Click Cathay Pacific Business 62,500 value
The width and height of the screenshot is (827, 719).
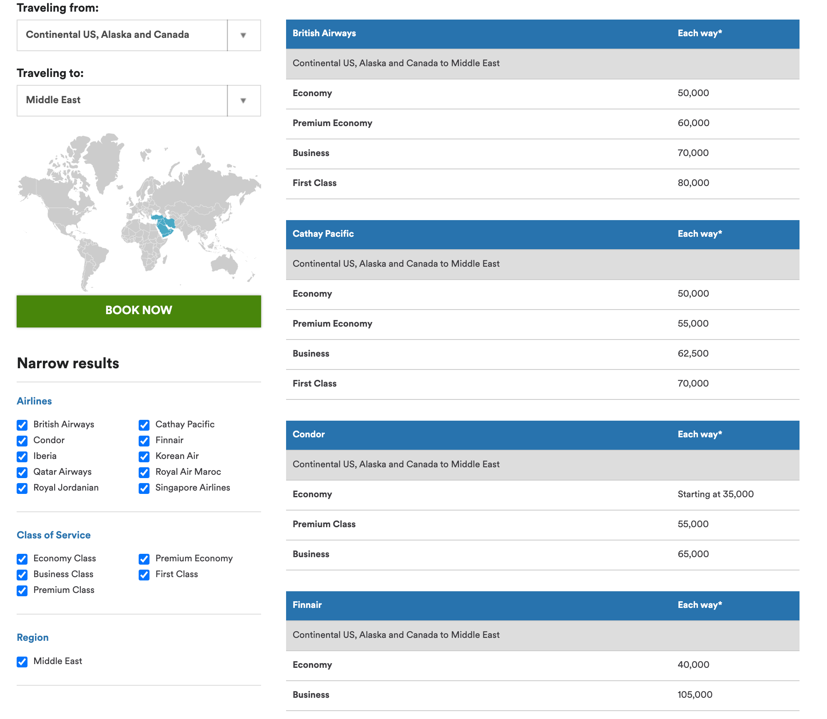click(x=693, y=354)
